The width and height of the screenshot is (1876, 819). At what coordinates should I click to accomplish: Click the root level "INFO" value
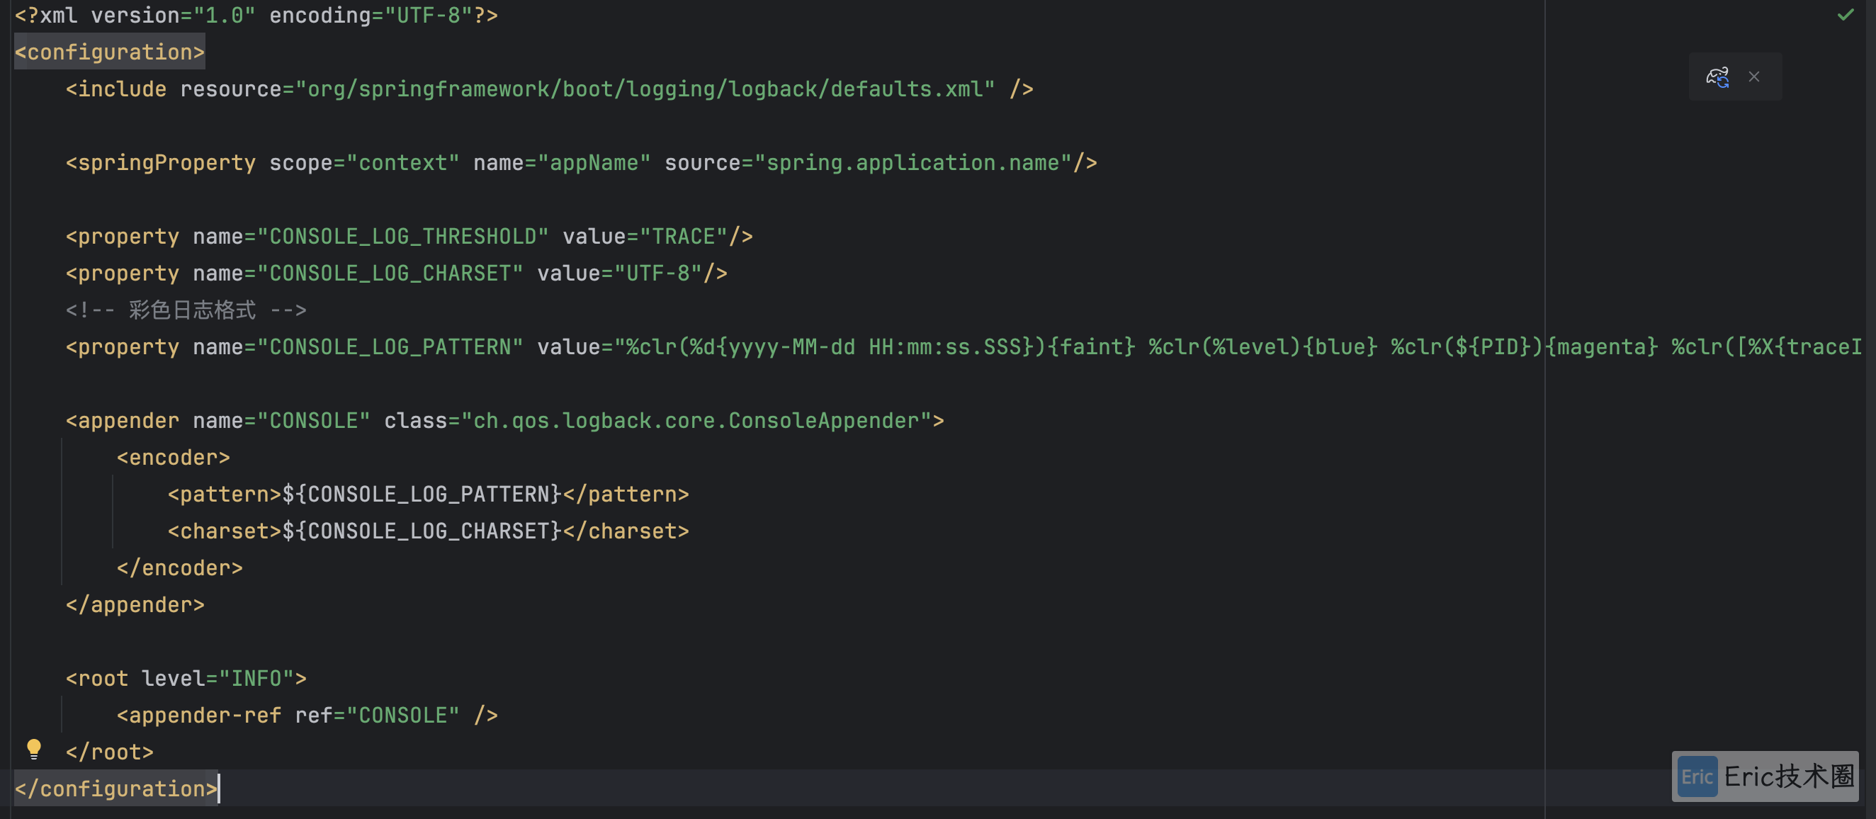pyautogui.click(x=256, y=679)
